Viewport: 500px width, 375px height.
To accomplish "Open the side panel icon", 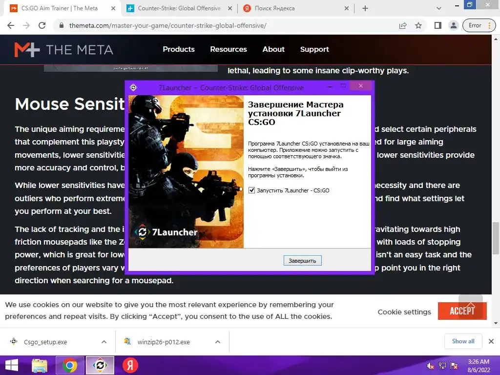I will tap(438, 25).
